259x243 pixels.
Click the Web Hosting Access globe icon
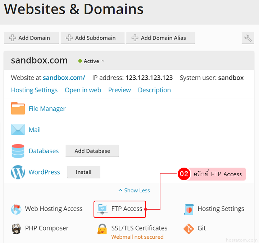pyautogui.click(x=16, y=209)
